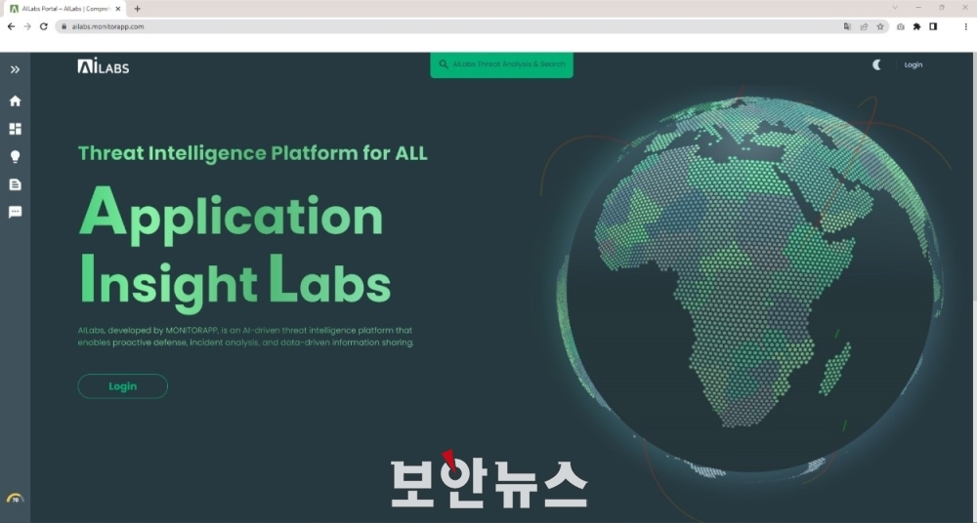This screenshot has height=523, width=977.
Task: Open the dashboard grid sidebar icon
Action: click(x=15, y=129)
